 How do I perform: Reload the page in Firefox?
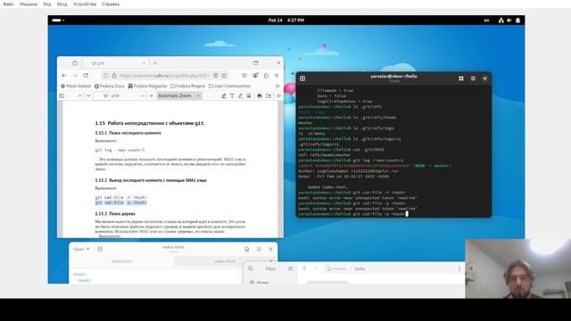[86, 75]
